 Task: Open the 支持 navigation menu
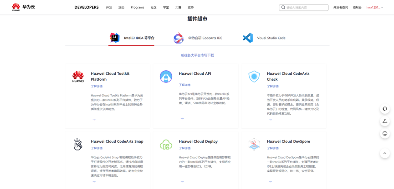[190, 8]
